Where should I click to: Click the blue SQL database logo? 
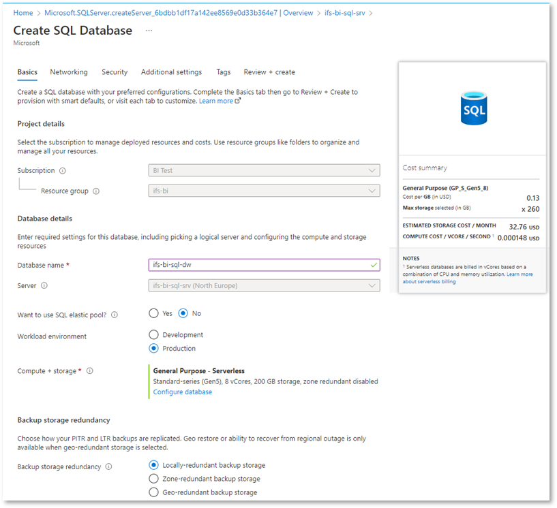coord(474,108)
